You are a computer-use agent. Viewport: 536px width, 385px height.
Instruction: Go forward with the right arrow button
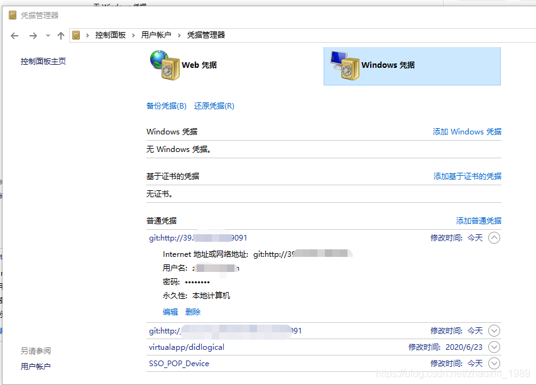33,36
